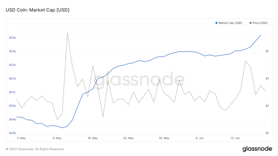Select the 23. May date marker
Image resolution: width=278 pixels, height=156 pixels.
pos(128,138)
